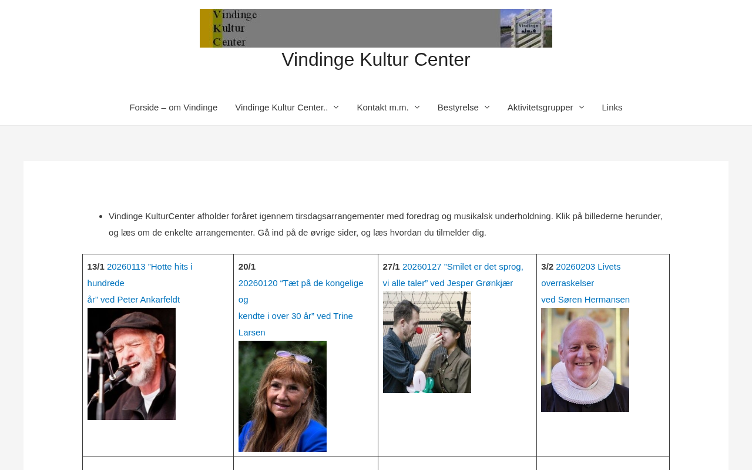Open the Links menu item
Image resolution: width=752 pixels, height=470 pixels.
point(612,108)
